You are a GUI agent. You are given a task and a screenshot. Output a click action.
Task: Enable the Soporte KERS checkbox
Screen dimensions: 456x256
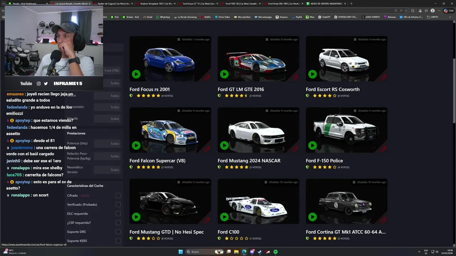point(118,241)
